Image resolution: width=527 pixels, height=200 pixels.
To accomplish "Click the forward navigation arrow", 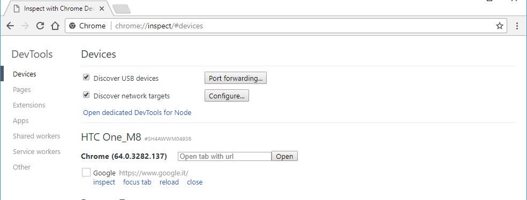I will point(25,26).
